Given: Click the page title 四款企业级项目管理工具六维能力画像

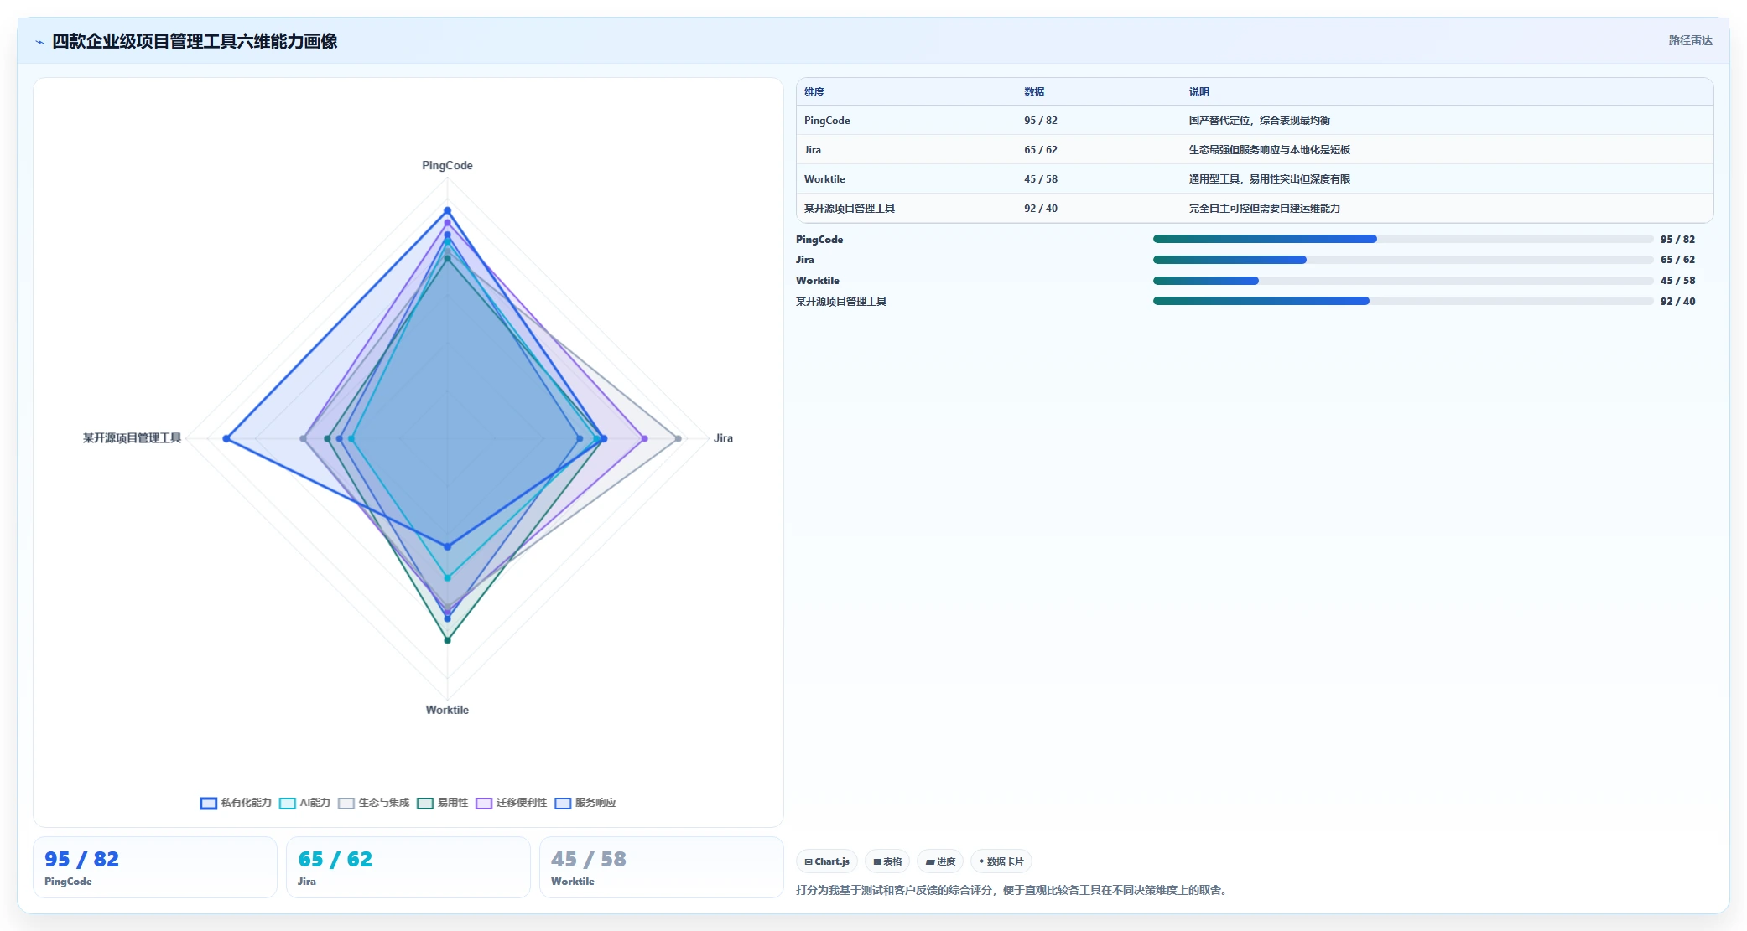Looking at the screenshot, I should point(195,41).
